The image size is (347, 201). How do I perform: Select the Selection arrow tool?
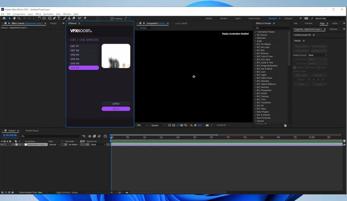(10, 18)
